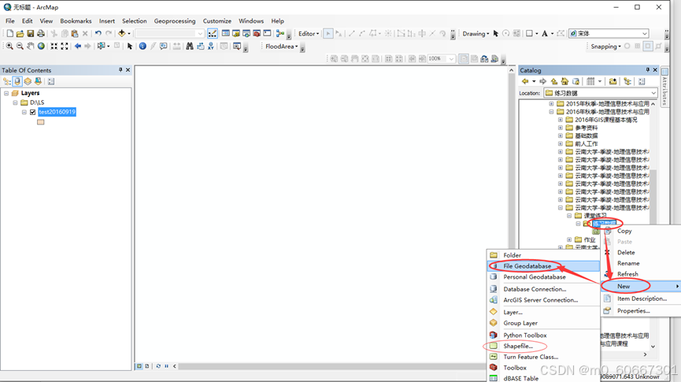
Task: Go to Home folder in Catalog
Action: (564, 81)
